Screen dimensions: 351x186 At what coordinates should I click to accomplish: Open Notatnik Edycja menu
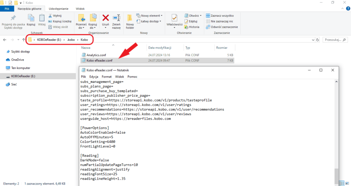pos(94,77)
